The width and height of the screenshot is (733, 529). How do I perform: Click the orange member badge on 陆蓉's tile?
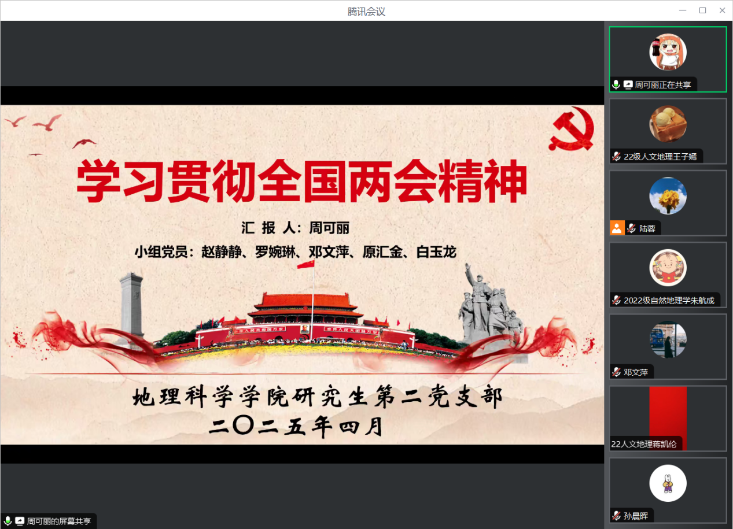[617, 228]
